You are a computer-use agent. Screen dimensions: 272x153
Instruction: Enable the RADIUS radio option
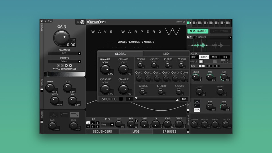101,79
